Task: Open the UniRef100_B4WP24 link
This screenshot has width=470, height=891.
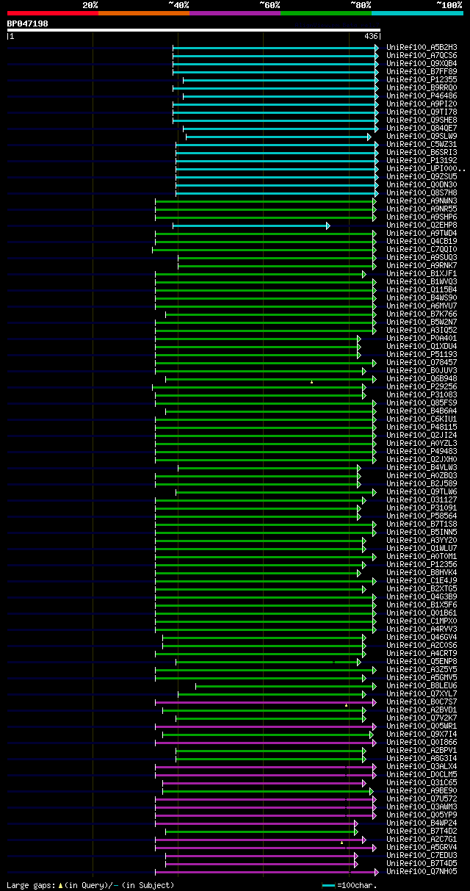Action: point(422,823)
